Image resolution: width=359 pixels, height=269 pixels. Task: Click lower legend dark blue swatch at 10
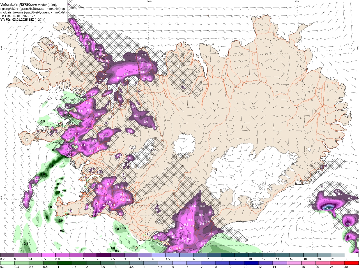251,263
